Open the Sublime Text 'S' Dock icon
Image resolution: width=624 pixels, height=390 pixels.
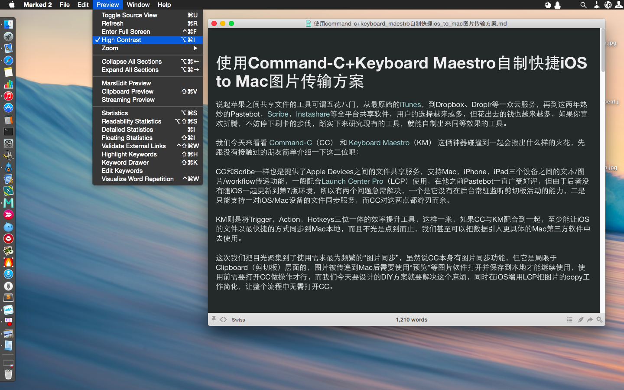tap(8, 298)
